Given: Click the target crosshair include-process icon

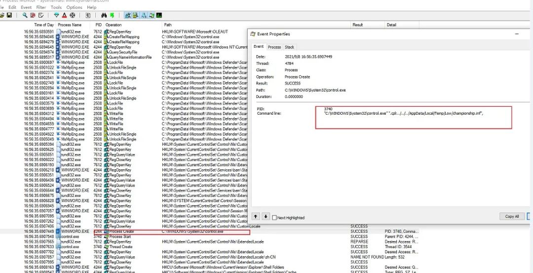Looking at the screenshot, I should 73,15.
